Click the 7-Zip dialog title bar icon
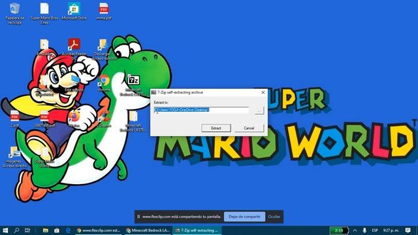Image resolution: width=418 pixels, height=235 pixels. point(153,93)
